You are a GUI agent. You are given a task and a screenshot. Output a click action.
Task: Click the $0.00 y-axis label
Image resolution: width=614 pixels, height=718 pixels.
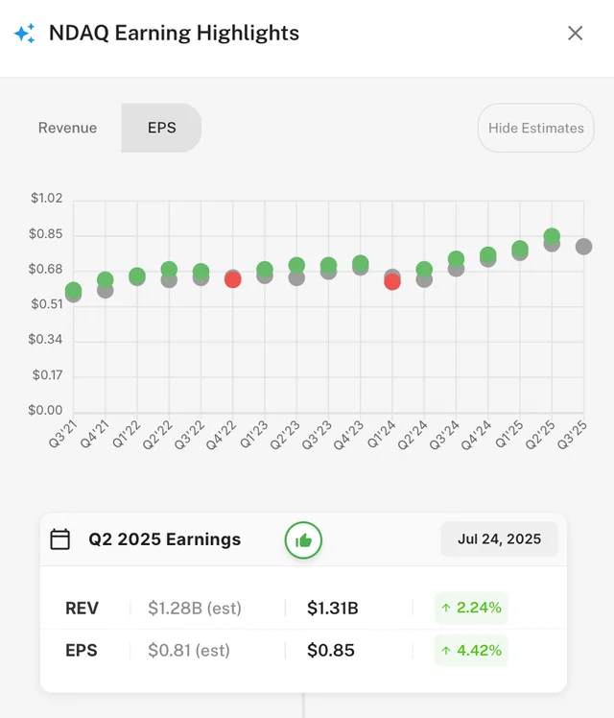point(45,410)
